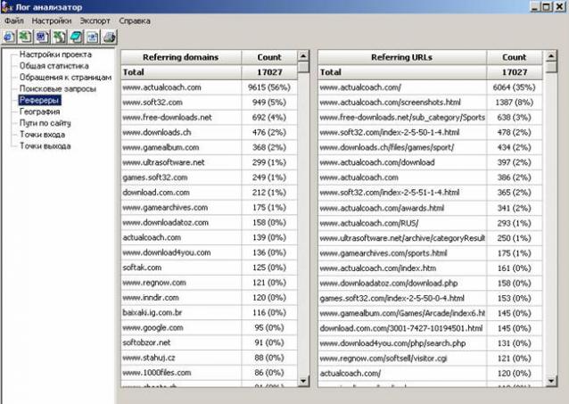Open the Экспорт menu
The image size is (569, 404).
coord(95,20)
